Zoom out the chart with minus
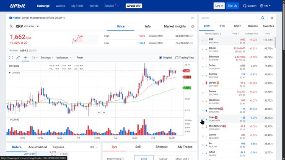 click(x=99, y=112)
